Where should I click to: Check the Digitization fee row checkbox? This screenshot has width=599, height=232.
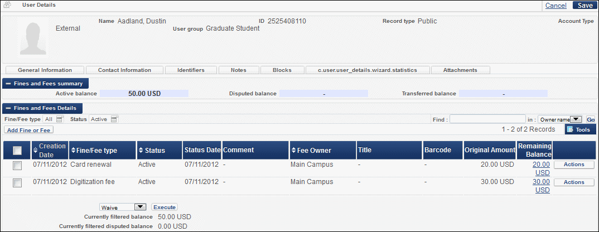click(x=17, y=182)
